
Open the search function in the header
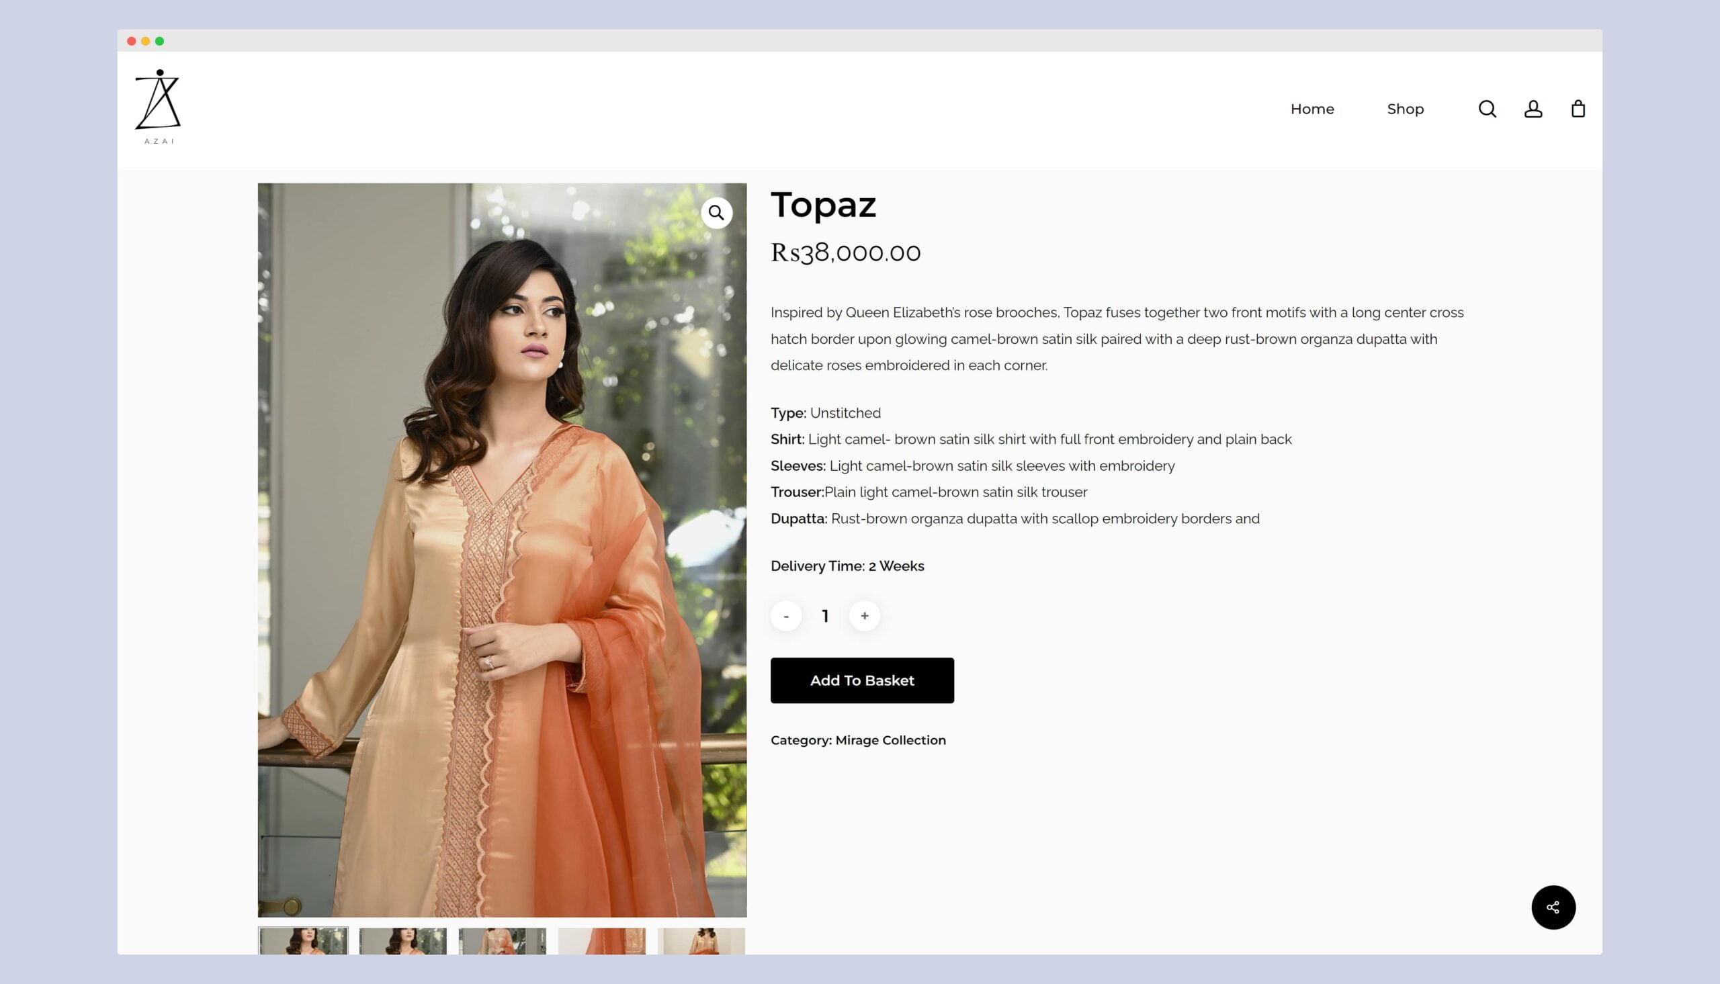pos(1486,109)
